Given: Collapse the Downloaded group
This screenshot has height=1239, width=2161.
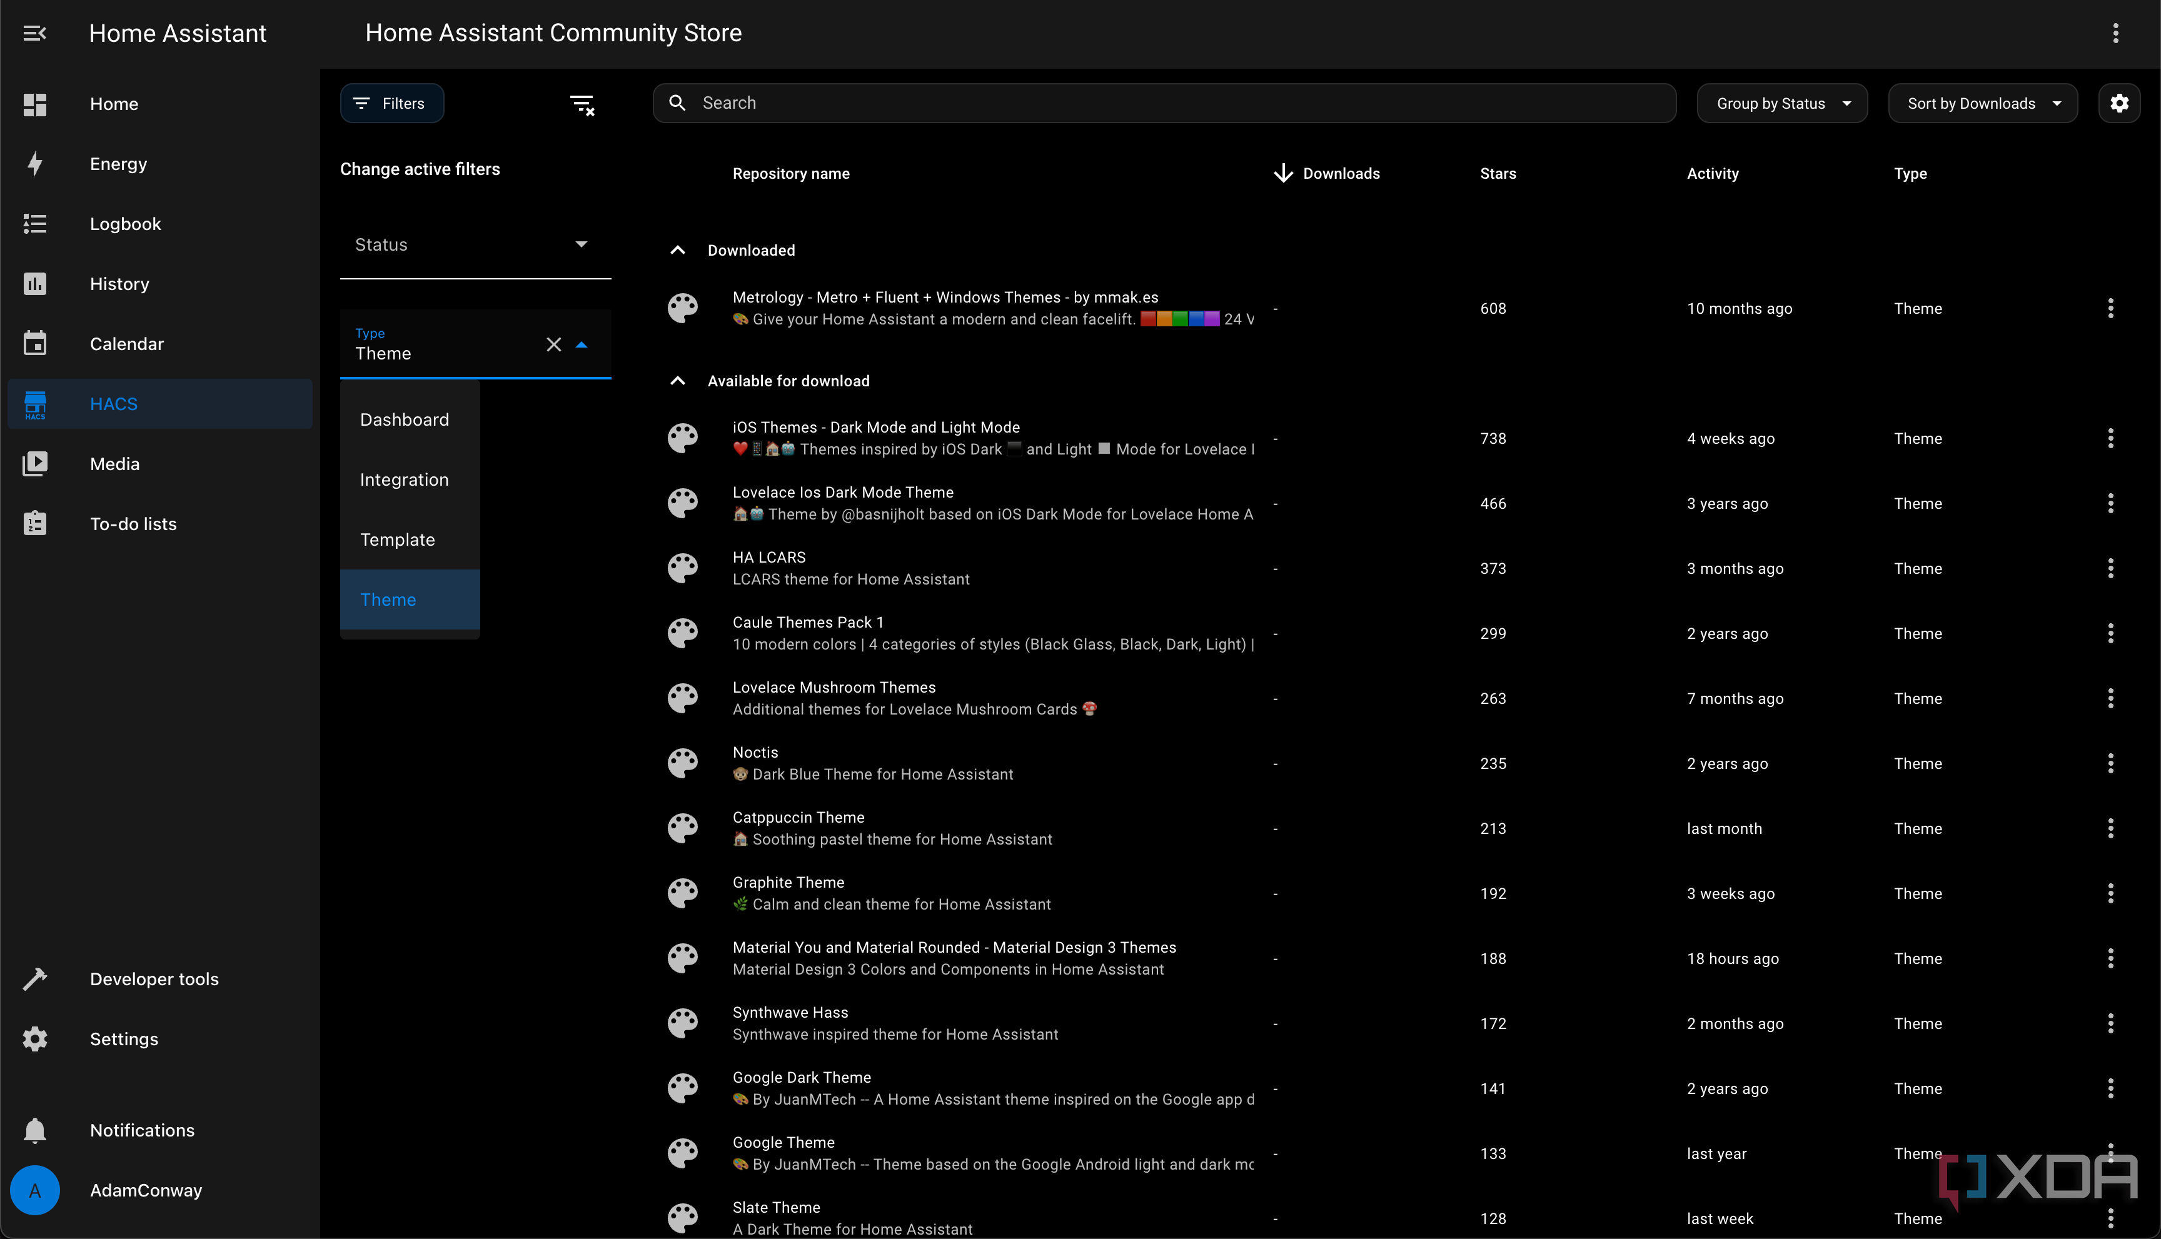Looking at the screenshot, I should [x=677, y=250].
